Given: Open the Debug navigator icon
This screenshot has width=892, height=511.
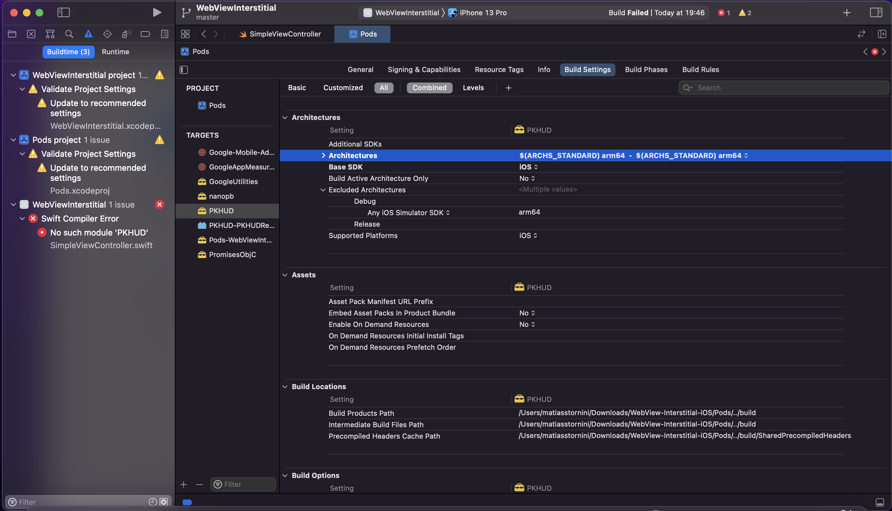Looking at the screenshot, I should (126, 34).
